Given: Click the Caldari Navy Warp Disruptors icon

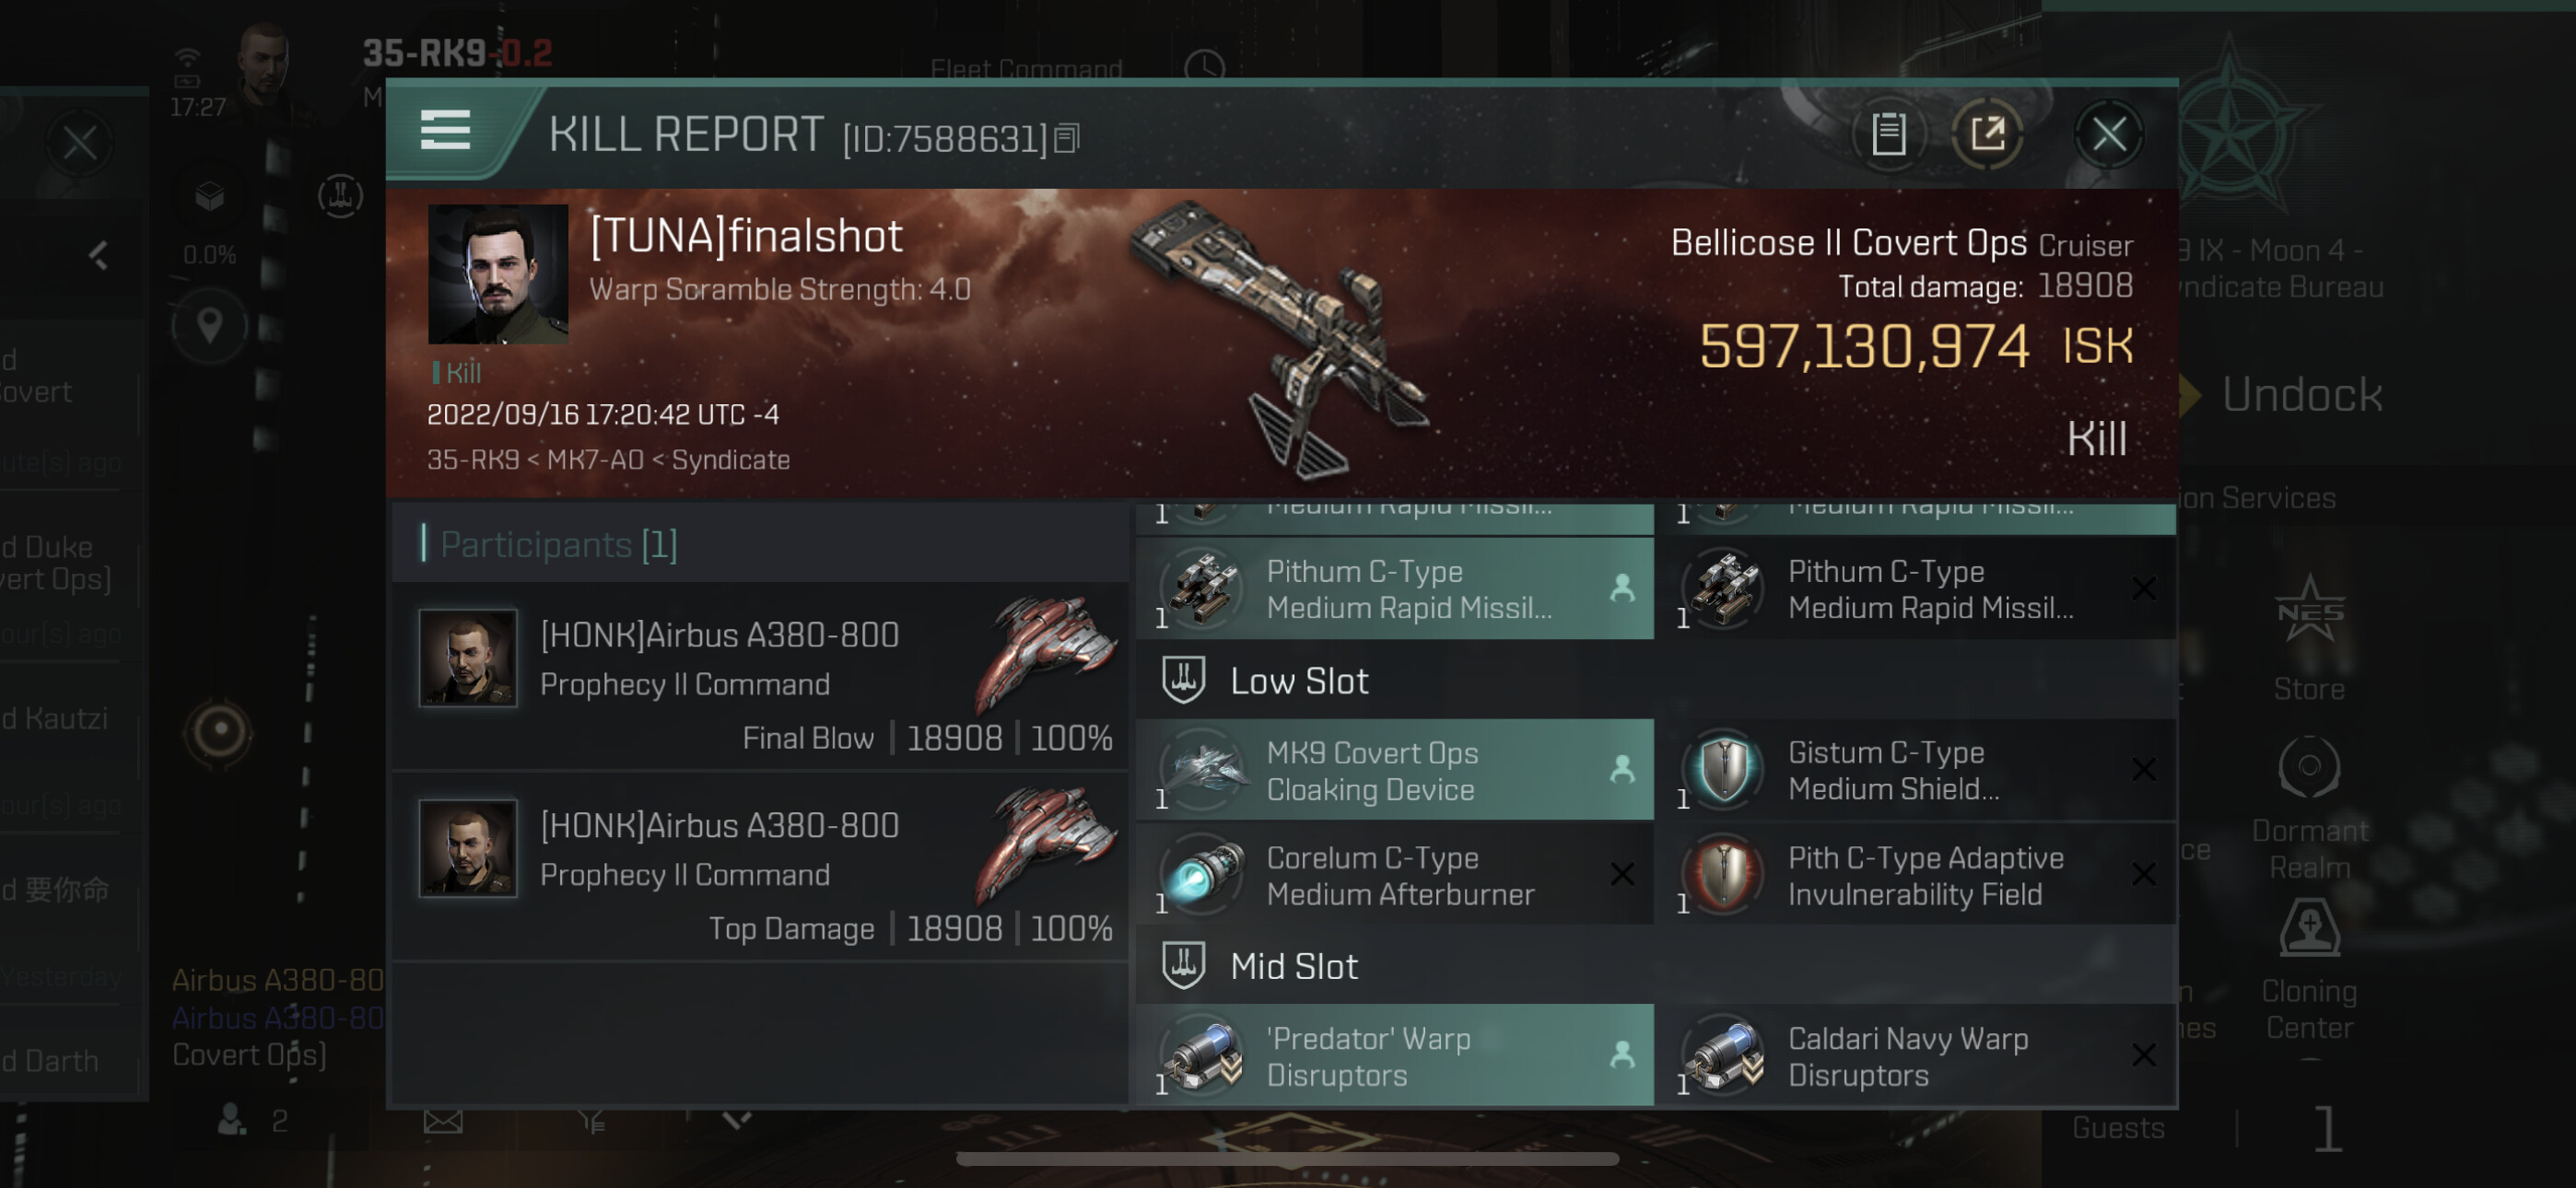Looking at the screenshot, I should pyautogui.click(x=1724, y=1055).
